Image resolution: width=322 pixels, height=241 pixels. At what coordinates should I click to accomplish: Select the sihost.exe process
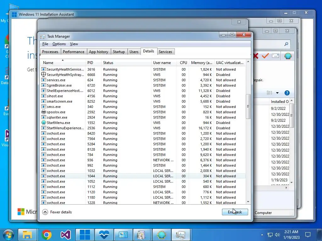point(143,96)
